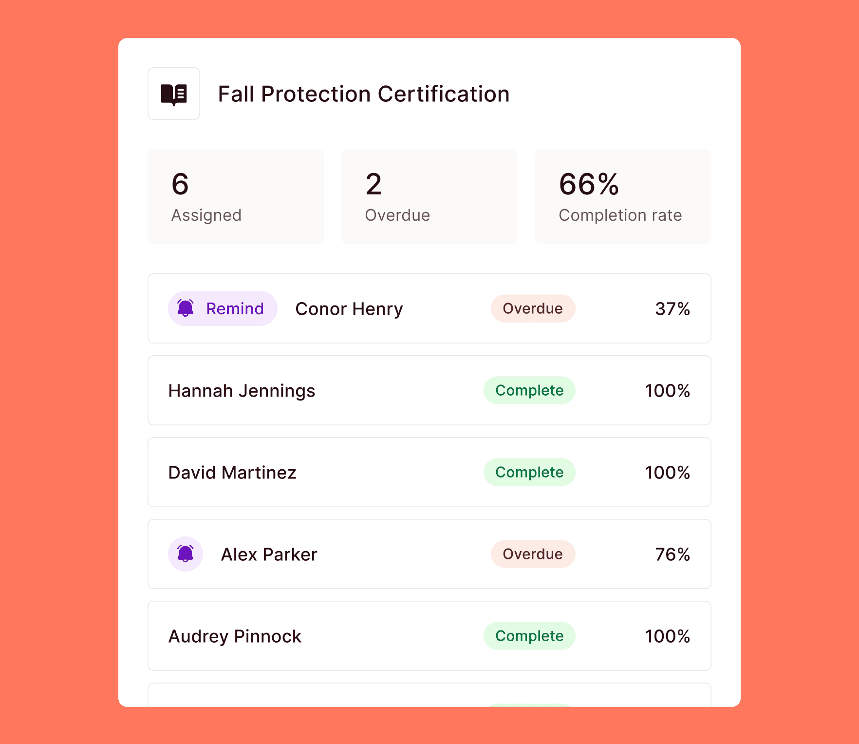Viewport: 859px width, 744px height.
Task: Select the 66% Completion rate card
Action: (623, 196)
